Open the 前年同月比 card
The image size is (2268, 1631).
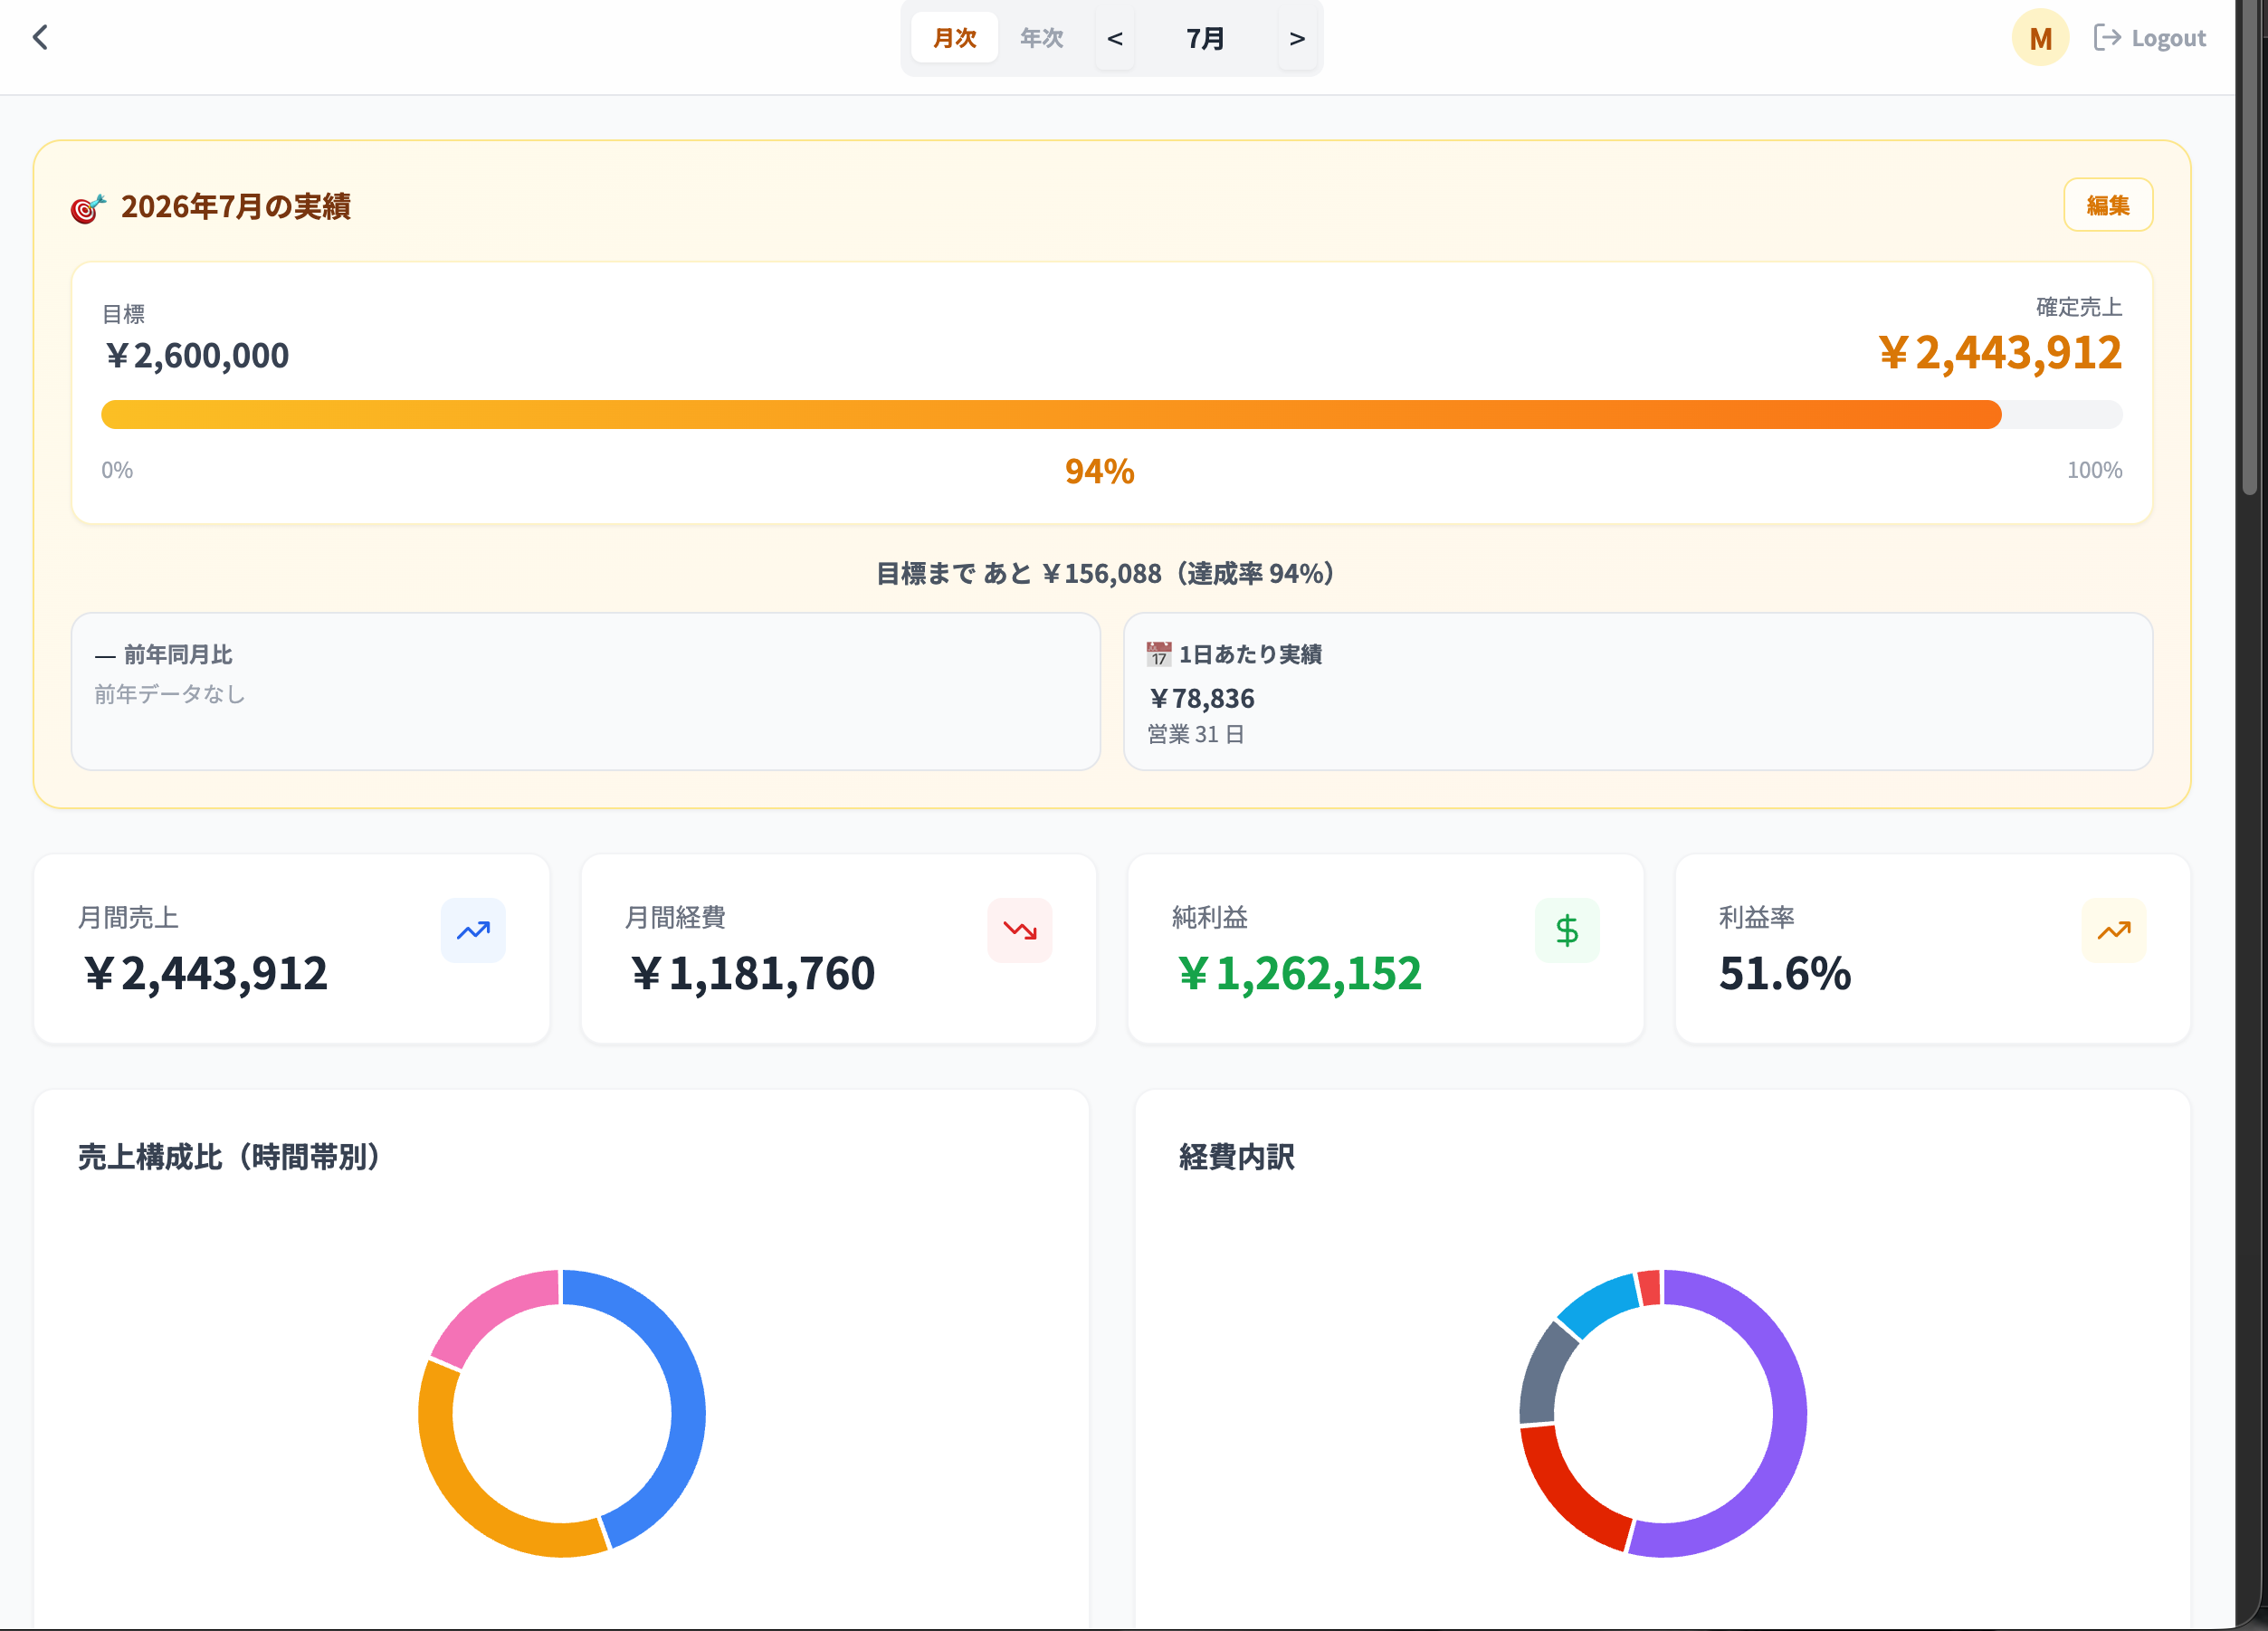(586, 691)
